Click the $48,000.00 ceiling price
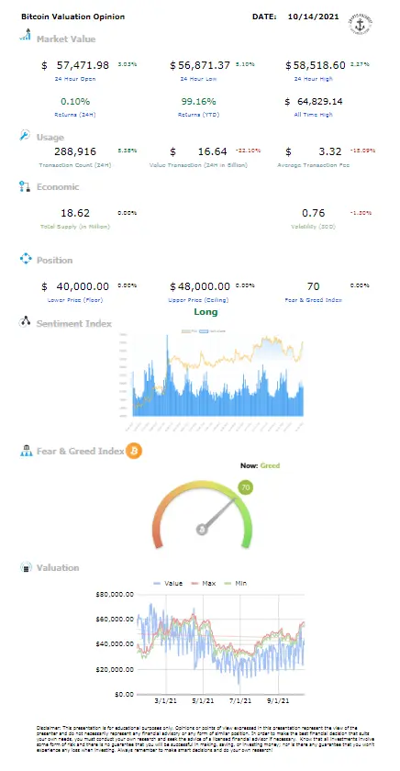400x771 pixels. [x=200, y=286]
